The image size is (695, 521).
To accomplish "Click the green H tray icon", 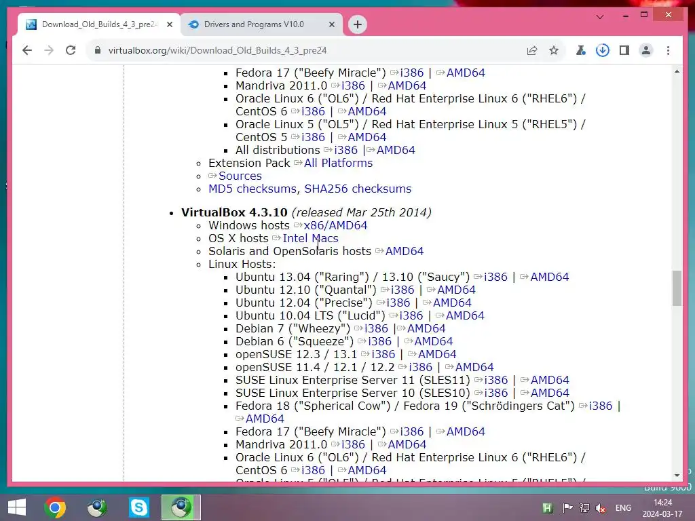I will click(x=548, y=508).
